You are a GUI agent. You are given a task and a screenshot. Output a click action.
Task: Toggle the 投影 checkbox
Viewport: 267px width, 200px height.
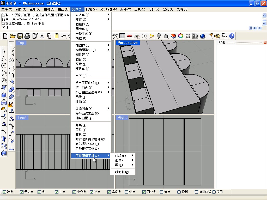(179, 192)
